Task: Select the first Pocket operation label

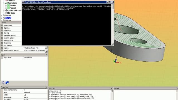Action: pos(13,6)
